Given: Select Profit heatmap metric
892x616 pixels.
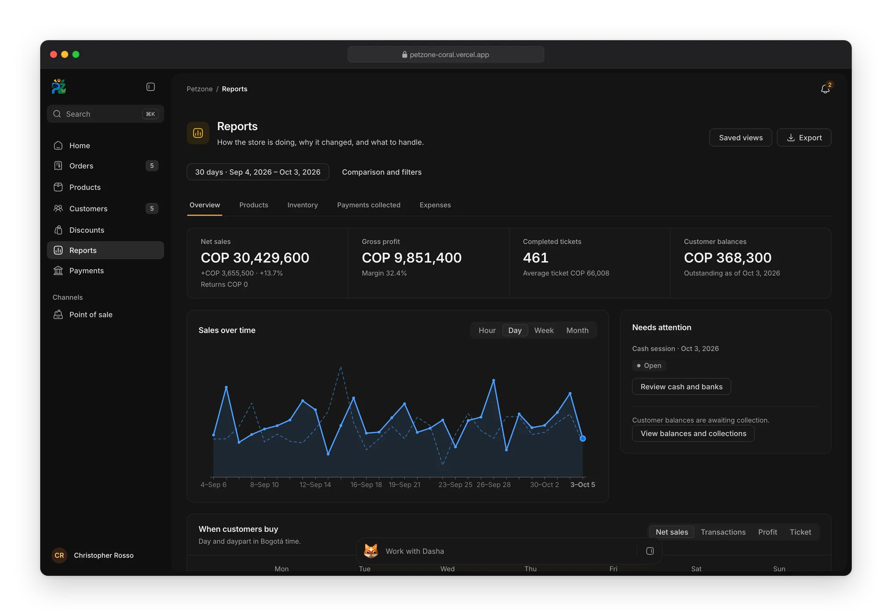Looking at the screenshot, I should coord(767,532).
